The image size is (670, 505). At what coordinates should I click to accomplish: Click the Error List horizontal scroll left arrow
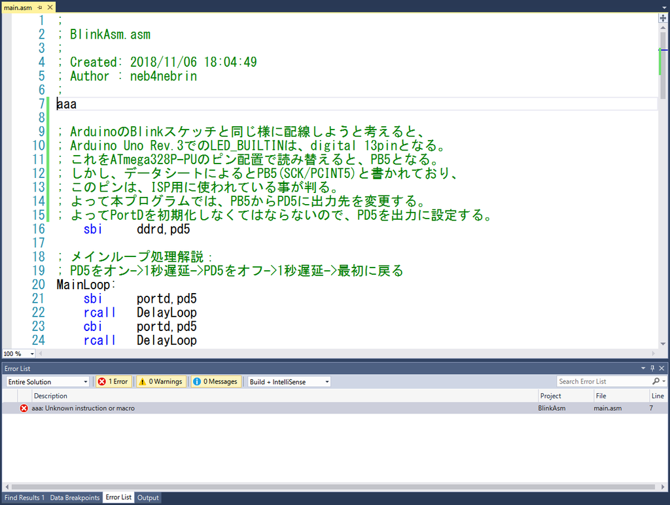[x=7, y=487]
